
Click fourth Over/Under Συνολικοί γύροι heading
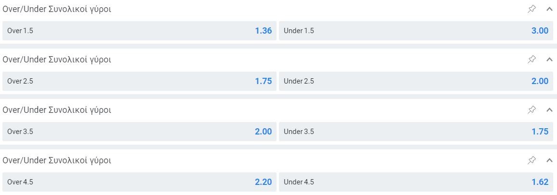point(57,160)
